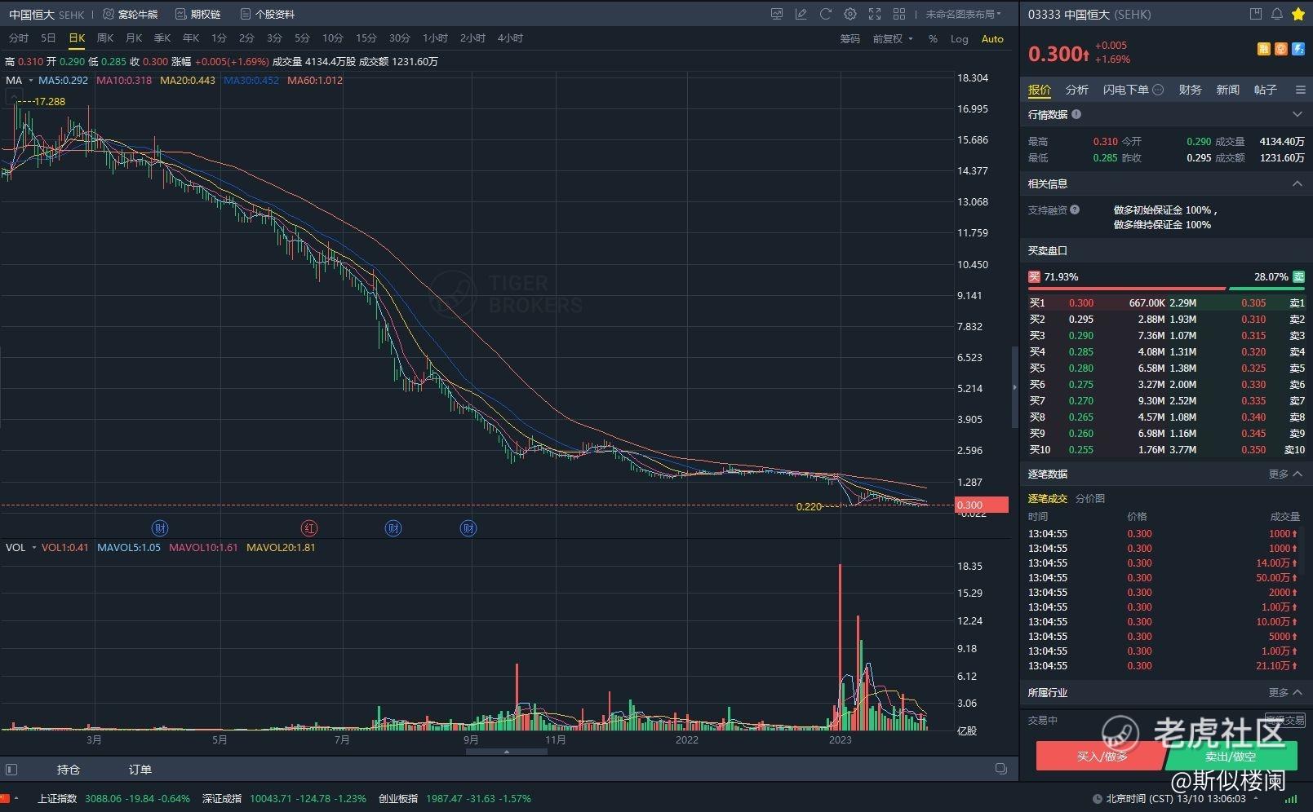Open the 分析 analysis tab
The height and width of the screenshot is (812, 1313).
1077,90
